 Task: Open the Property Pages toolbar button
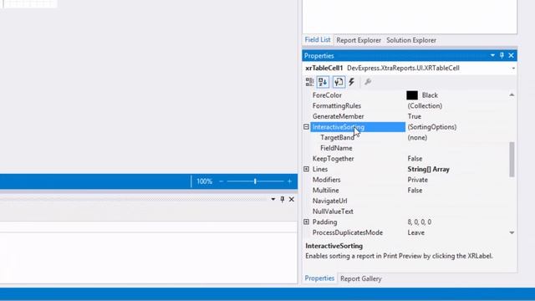(339, 82)
